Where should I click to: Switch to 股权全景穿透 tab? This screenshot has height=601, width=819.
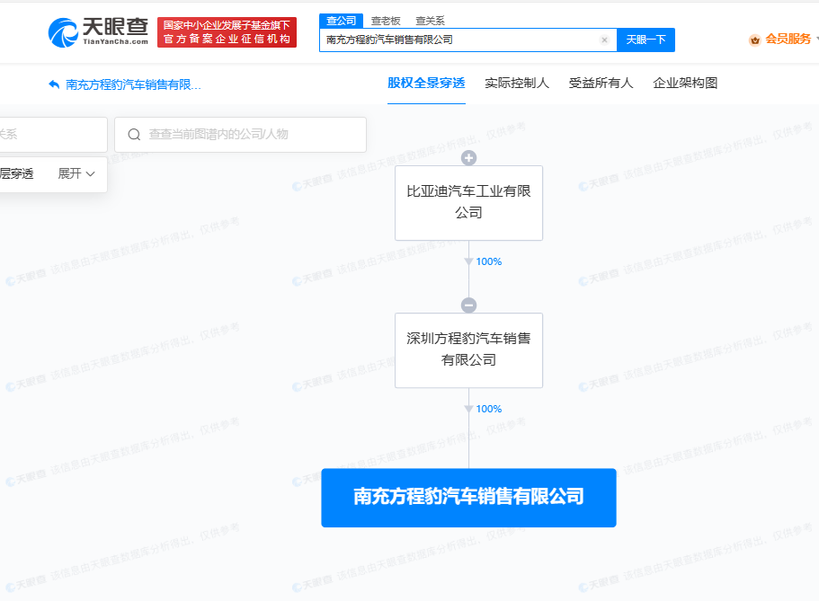426,83
